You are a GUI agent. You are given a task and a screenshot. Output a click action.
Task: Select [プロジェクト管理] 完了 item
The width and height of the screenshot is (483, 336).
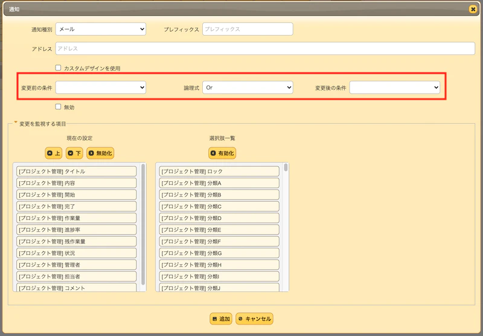(77, 207)
